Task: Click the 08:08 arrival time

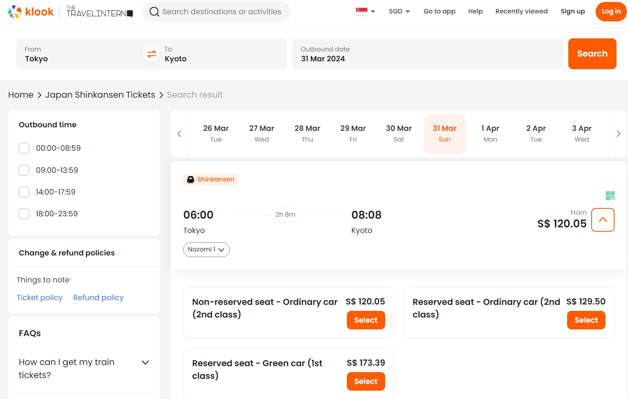Action: pyautogui.click(x=367, y=215)
